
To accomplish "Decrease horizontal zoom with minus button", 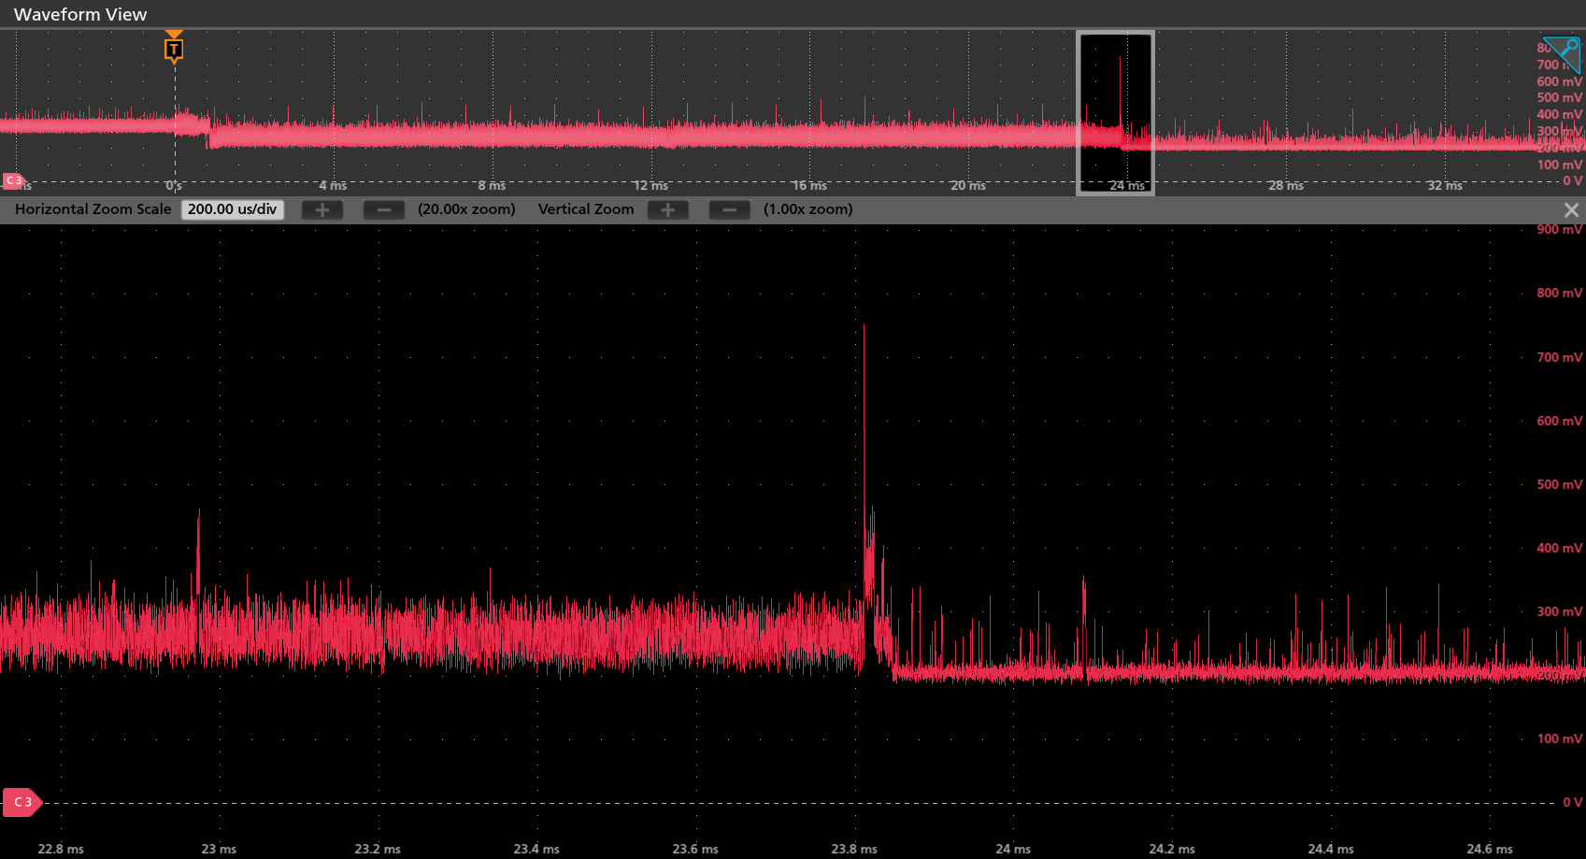I will pos(384,209).
